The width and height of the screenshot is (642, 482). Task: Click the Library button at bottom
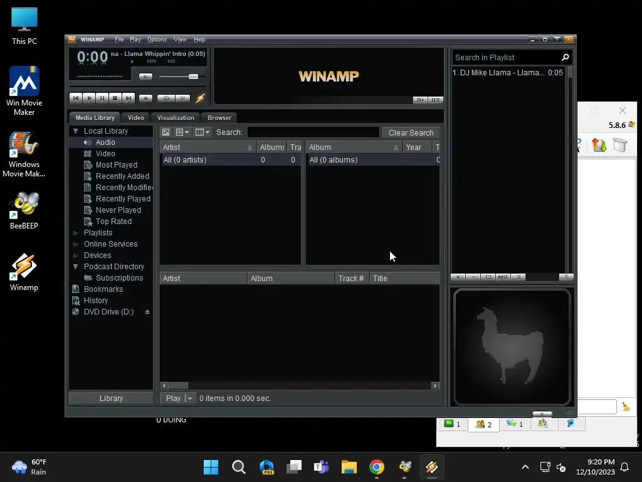(111, 399)
